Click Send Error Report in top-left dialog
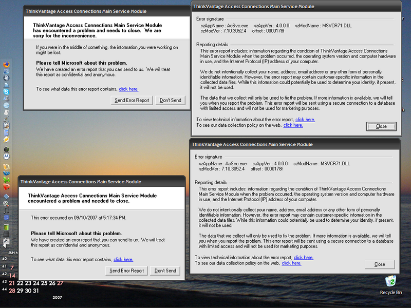The image size is (411, 308). tap(132, 100)
